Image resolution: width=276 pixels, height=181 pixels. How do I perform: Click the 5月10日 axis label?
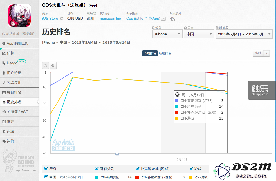183,159
